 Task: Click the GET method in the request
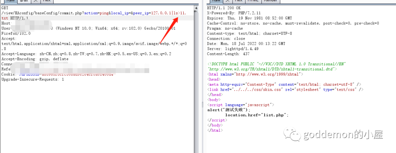point(5,8)
